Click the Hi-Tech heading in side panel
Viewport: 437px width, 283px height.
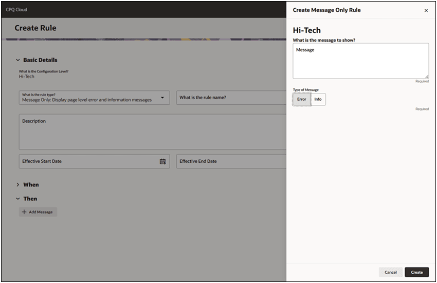(306, 30)
